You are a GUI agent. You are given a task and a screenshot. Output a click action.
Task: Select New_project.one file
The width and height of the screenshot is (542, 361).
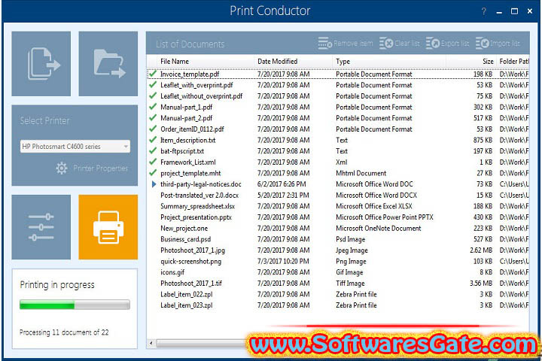(184, 229)
